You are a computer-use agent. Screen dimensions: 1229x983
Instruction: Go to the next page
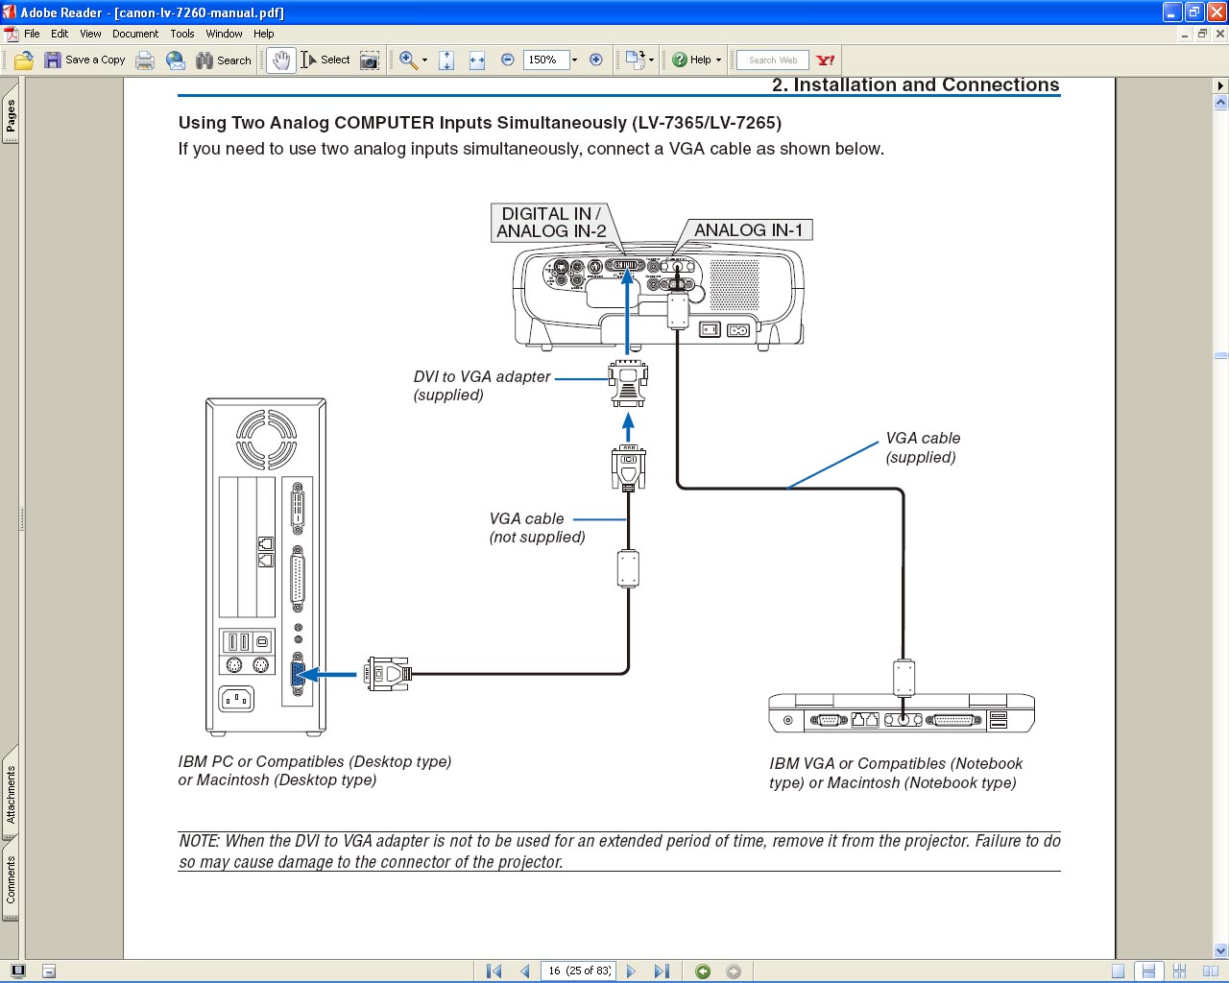click(631, 971)
